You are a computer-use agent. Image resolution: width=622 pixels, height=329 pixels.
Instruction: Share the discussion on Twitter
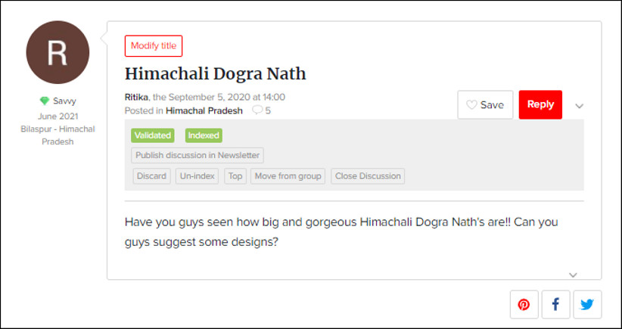coord(587,305)
